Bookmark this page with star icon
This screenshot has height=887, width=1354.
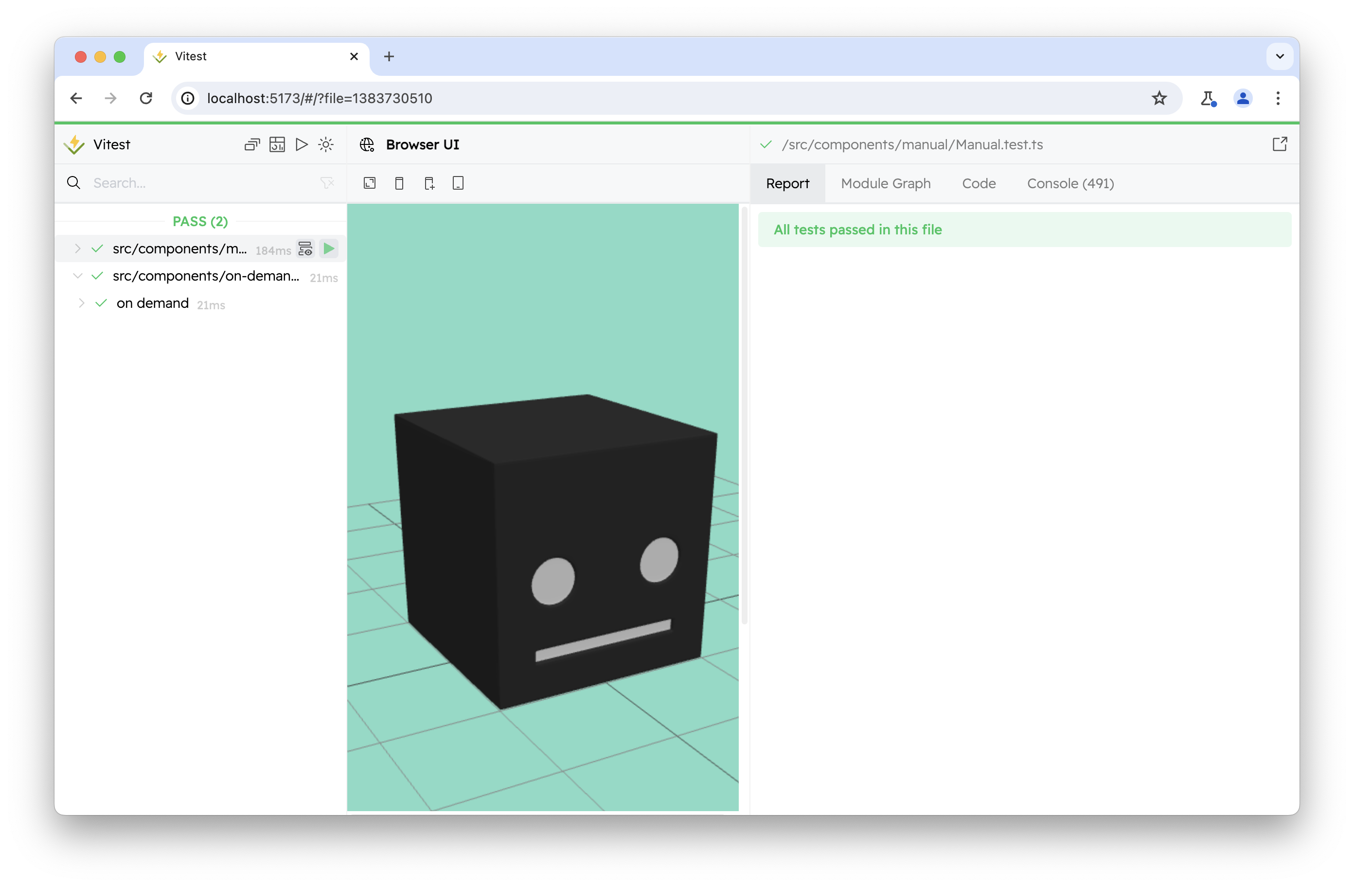coord(1159,98)
